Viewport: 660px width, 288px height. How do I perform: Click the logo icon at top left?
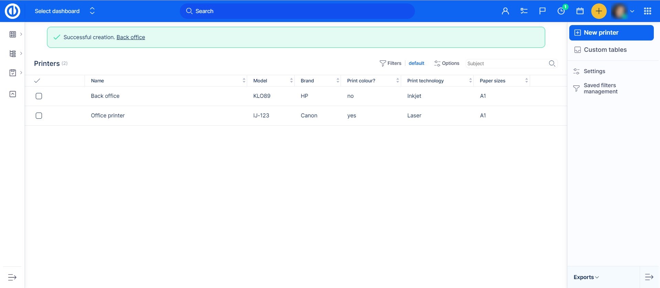coord(12,11)
